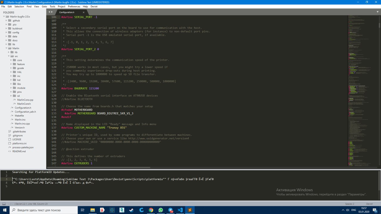
Task: Collapse the src folder arrow
Action: click(x=9, y=56)
